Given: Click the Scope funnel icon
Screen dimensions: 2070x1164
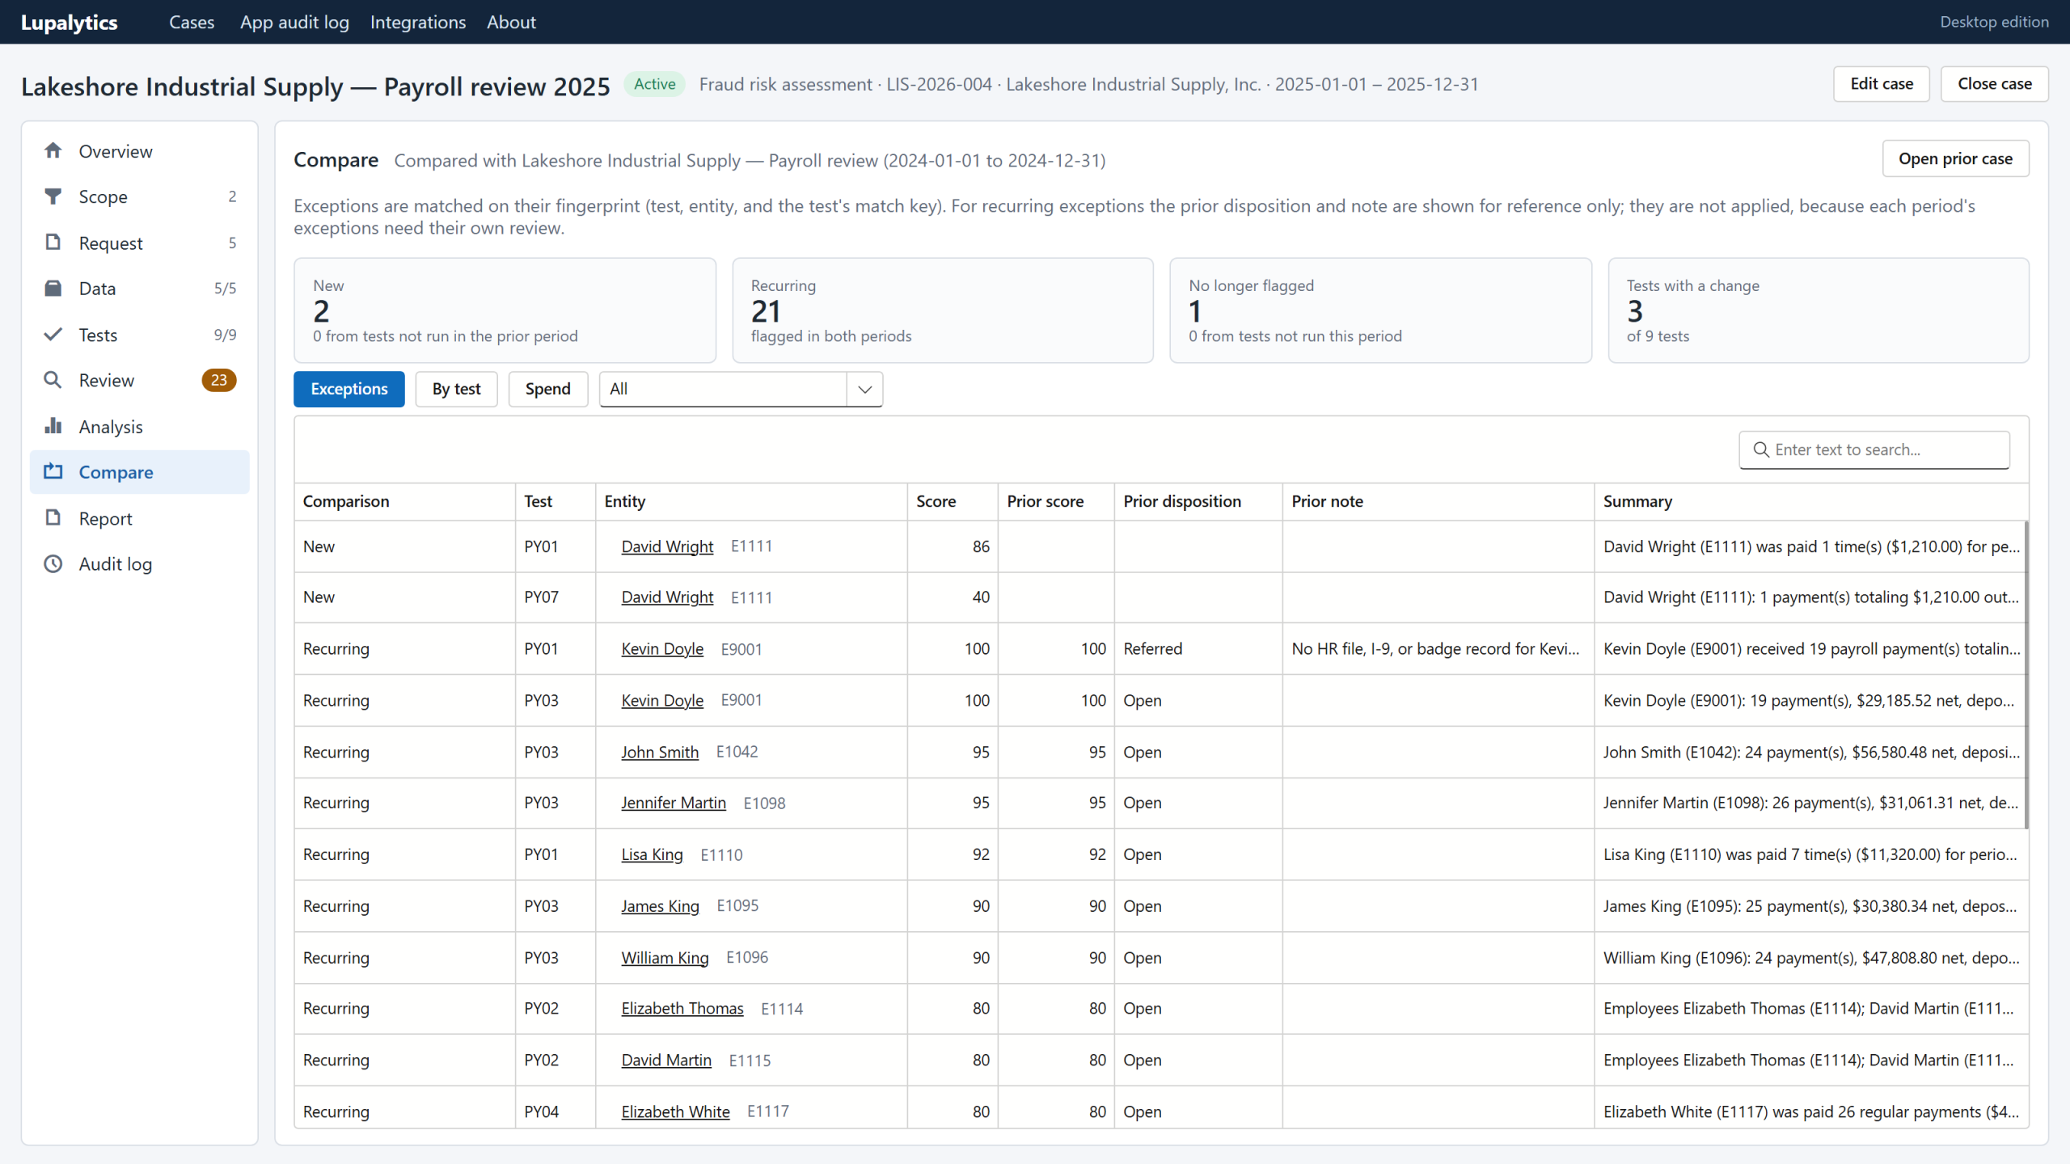Looking at the screenshot, I should click(53, 196).
